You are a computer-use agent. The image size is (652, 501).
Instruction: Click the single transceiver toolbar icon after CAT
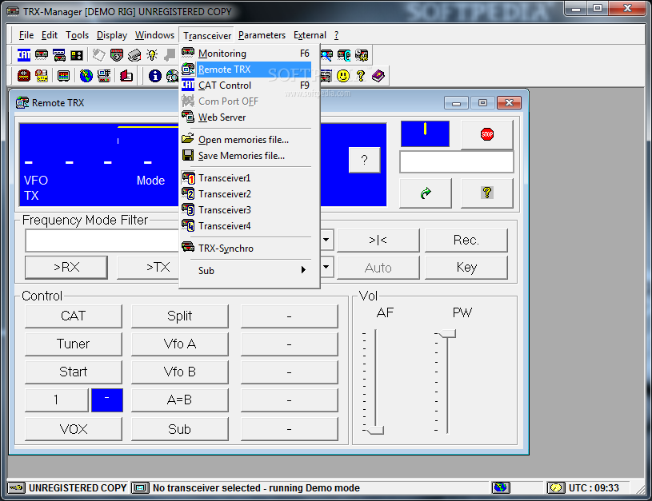click(x=42, y=55)
